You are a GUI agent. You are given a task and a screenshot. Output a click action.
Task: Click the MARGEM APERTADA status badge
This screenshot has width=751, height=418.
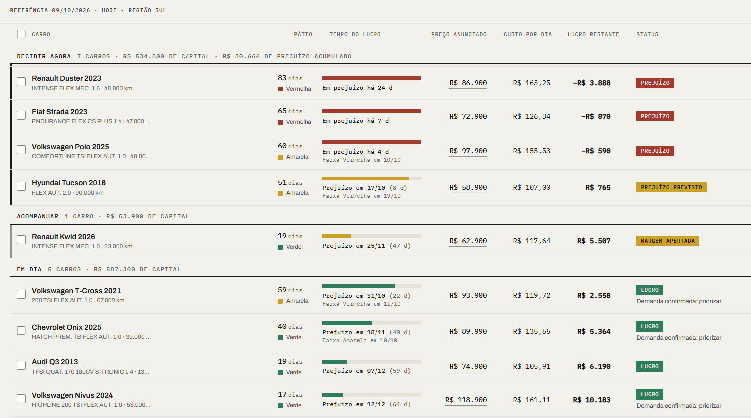click(667, 241)
